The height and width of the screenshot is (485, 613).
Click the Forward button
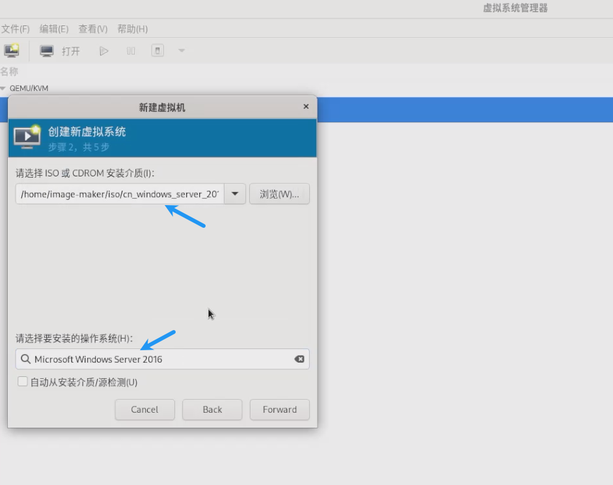pyautogui.click(x=279, y=409)
